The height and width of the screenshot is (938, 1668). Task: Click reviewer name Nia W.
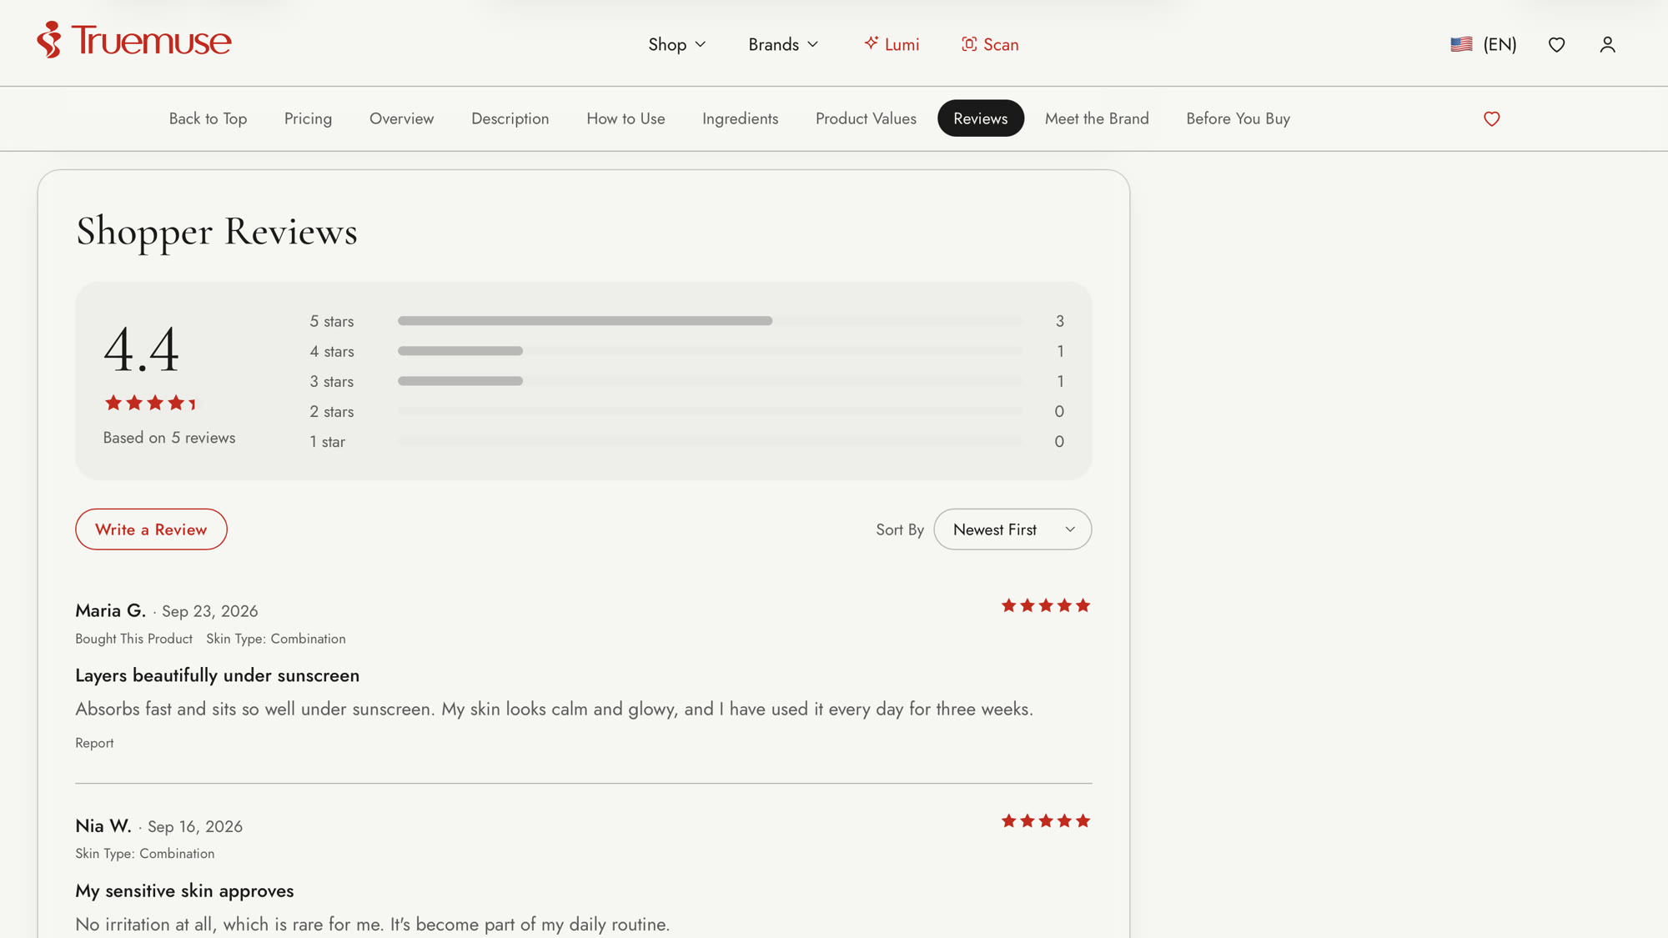(x=103, y=825)
